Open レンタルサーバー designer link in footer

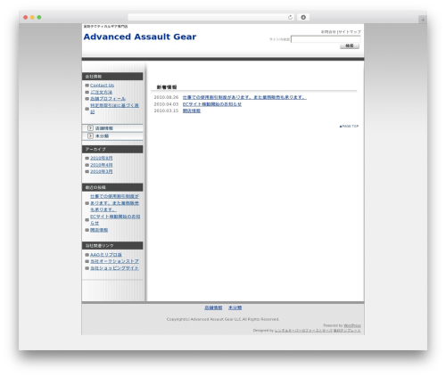303,331
